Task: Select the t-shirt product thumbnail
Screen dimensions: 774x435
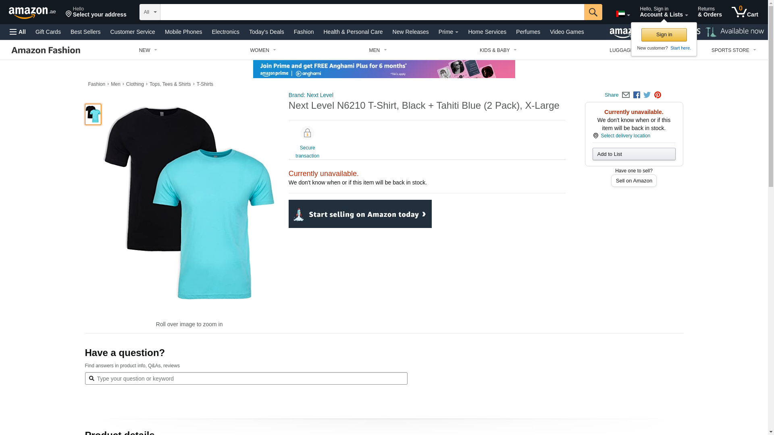Action: coord(93,114)
